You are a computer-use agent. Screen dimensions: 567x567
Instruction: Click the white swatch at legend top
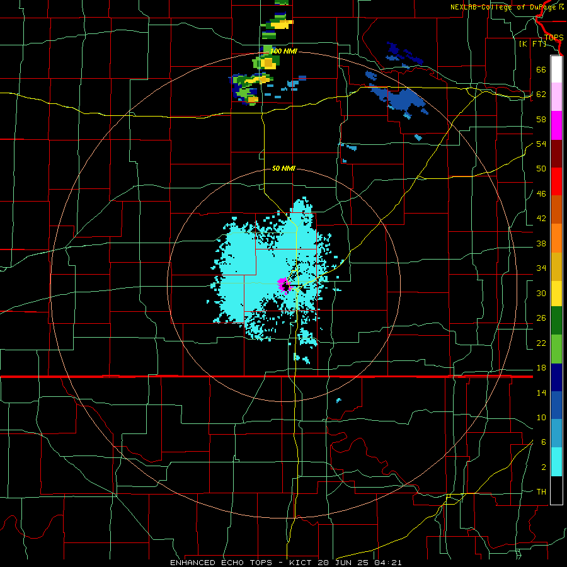coord(556,69)
